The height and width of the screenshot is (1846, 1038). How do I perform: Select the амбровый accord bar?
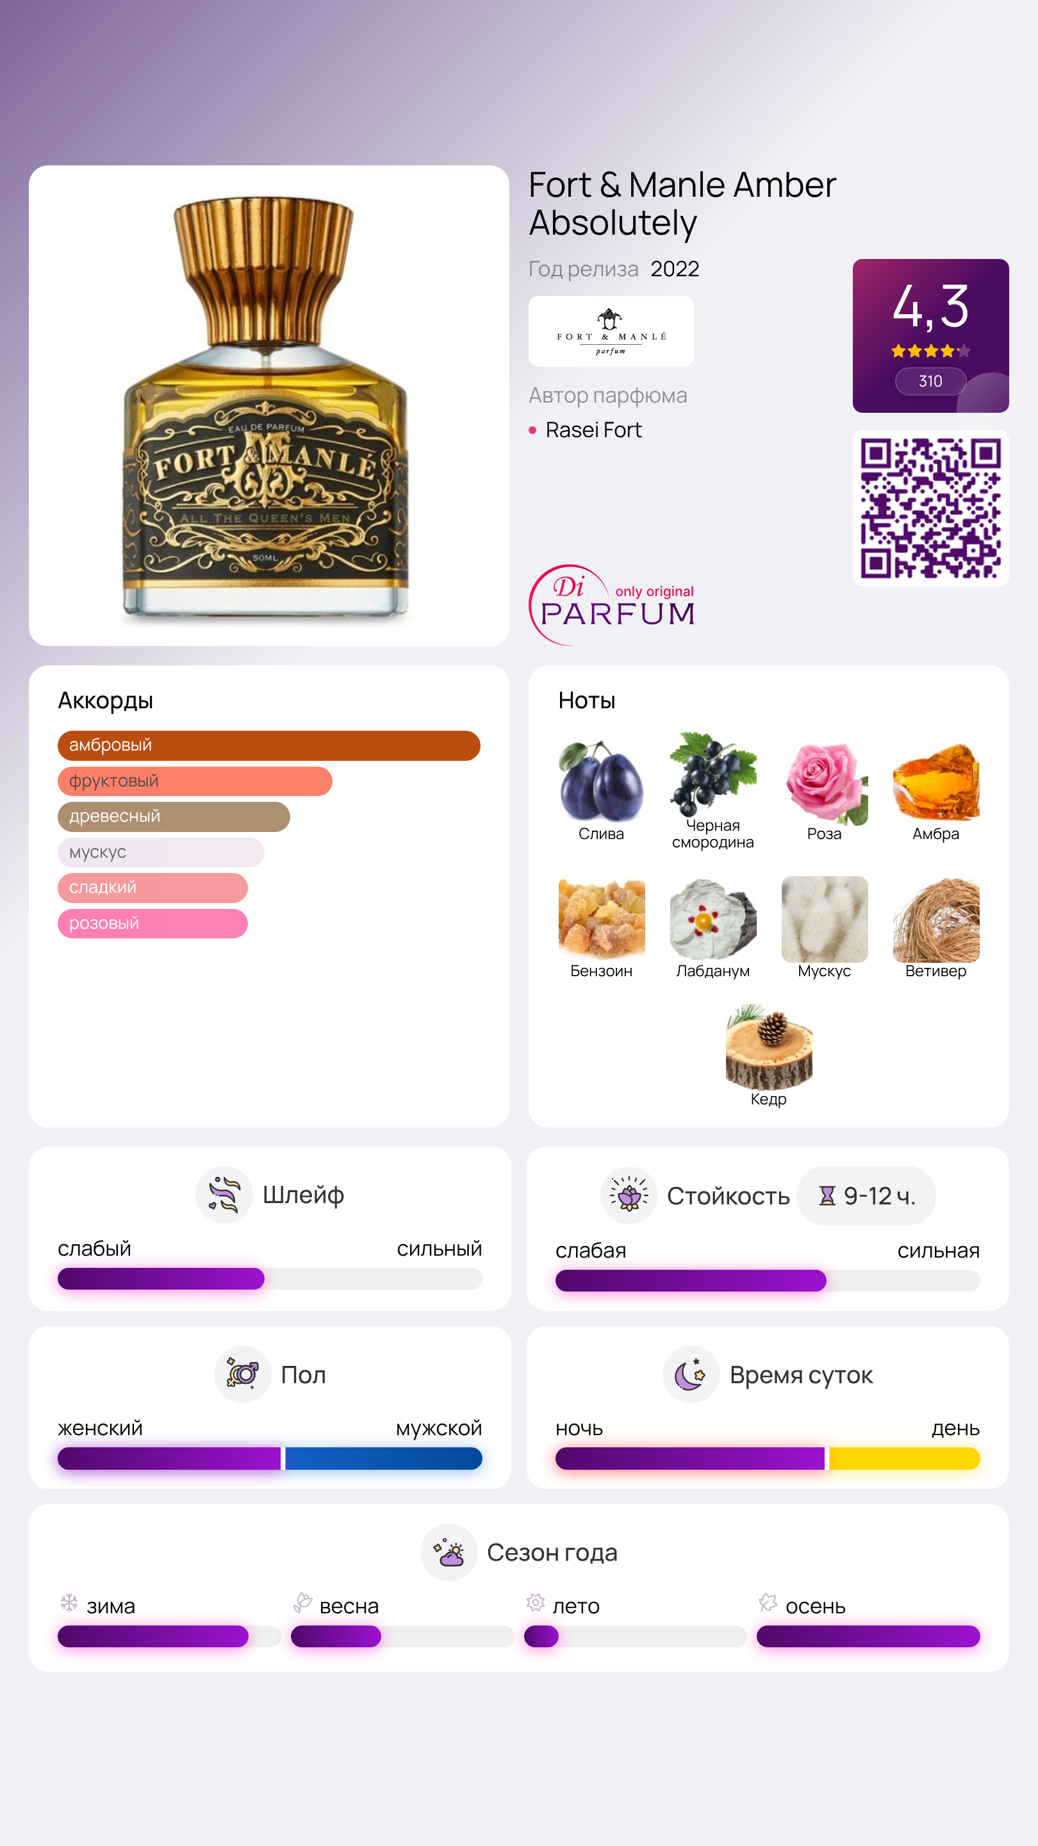268,745
